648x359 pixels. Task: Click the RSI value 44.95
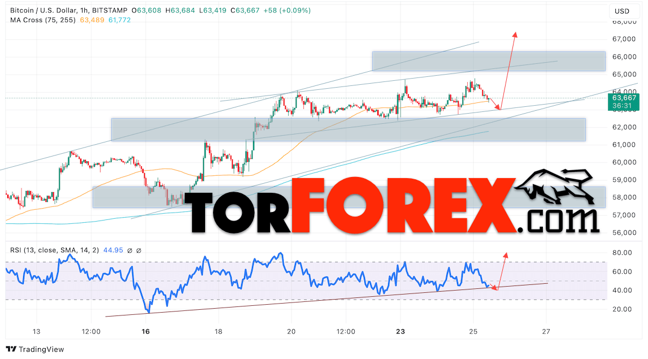coord(113,250)
